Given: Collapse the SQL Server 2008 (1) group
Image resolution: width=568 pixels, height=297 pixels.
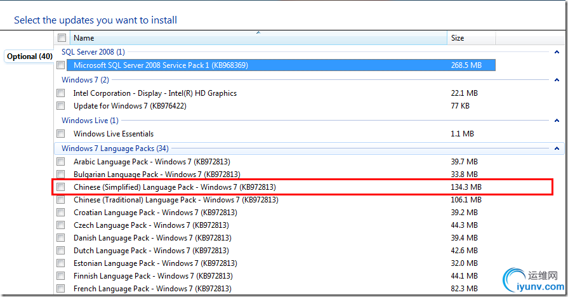Looking at the screenshot, I should pyautogui.click(x=557, y=52).
